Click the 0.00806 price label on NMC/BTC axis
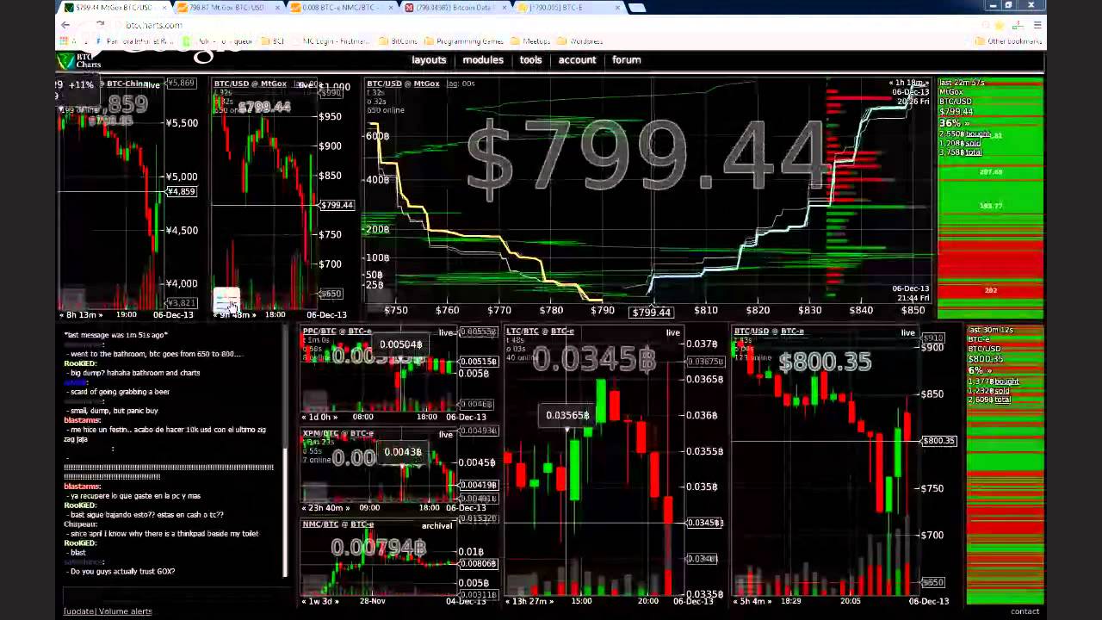This screenshot has width=1102, height=620. pos(480,564)
